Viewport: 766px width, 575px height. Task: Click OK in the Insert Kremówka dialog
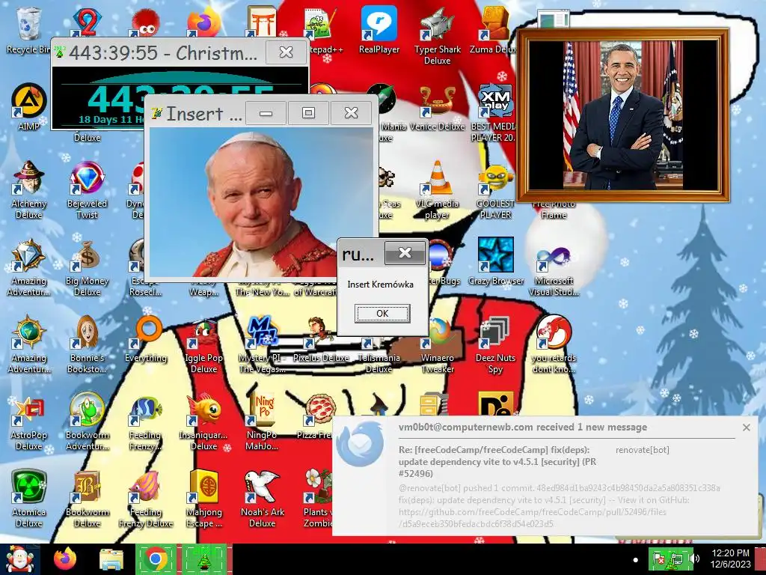click(x=382, y=314)
